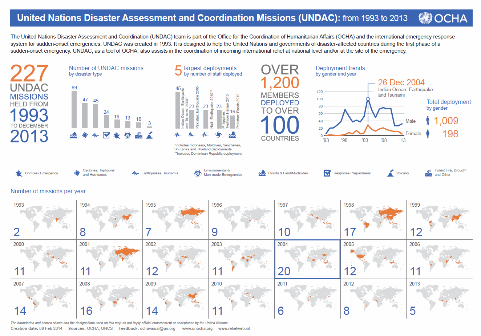This screenshot has height=336, width=481.
Task: Click the mission count '17' for 1998
Action: [350, 232]
